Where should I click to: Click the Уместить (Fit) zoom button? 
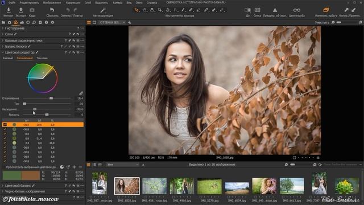(x=322, y=23)
